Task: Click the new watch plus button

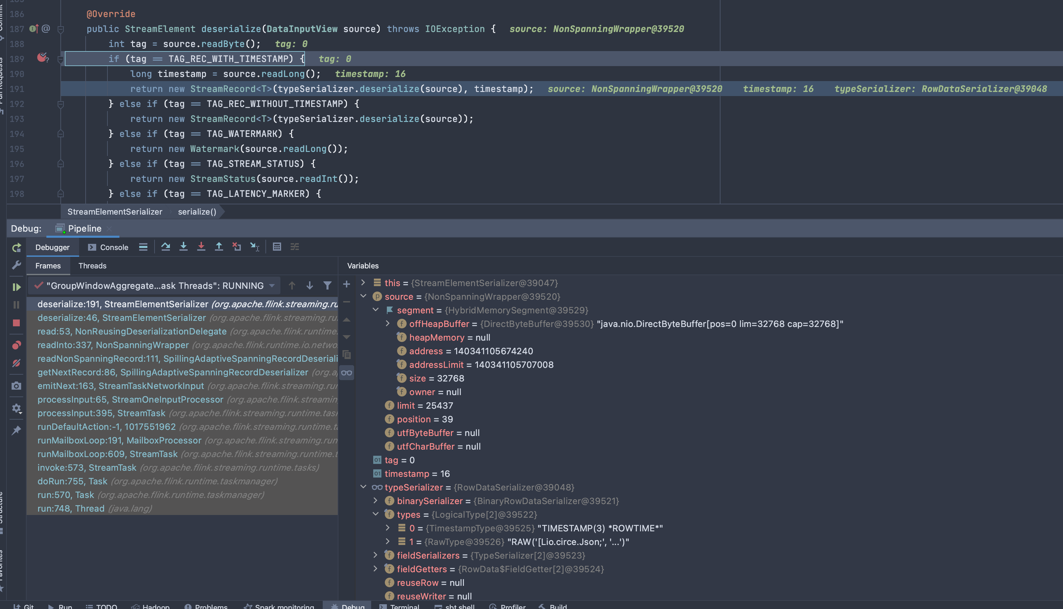Action: tap(346, 284)
